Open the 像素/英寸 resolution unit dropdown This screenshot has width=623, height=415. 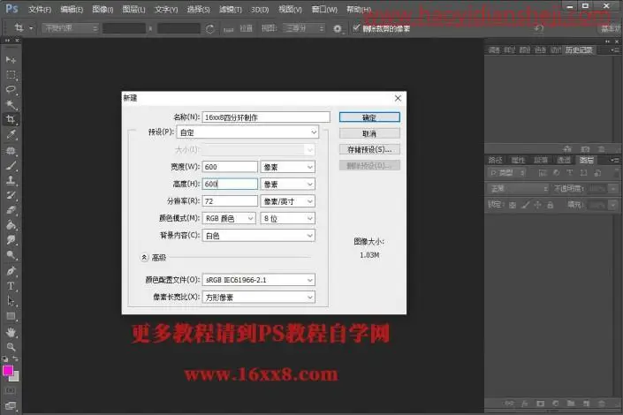tap(288, 201)
